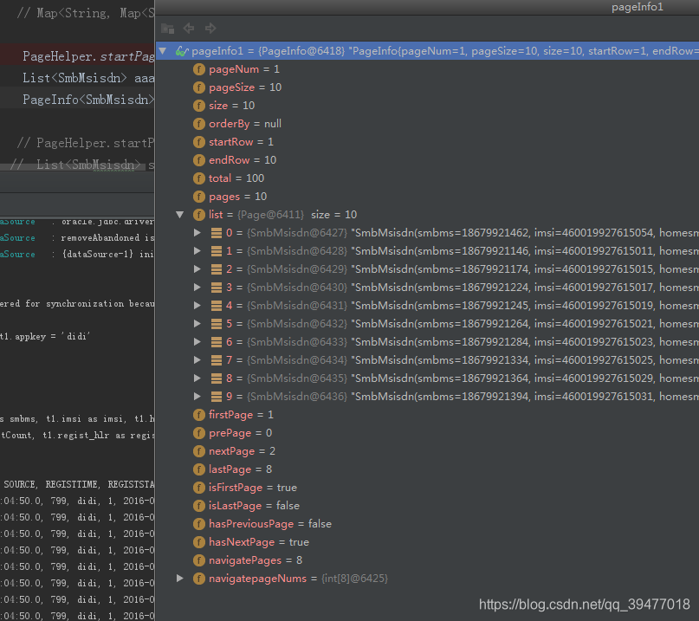Click the smbms=18679921462 value text
This screenshot has height=621, width=699.
[x=473, y=233]
